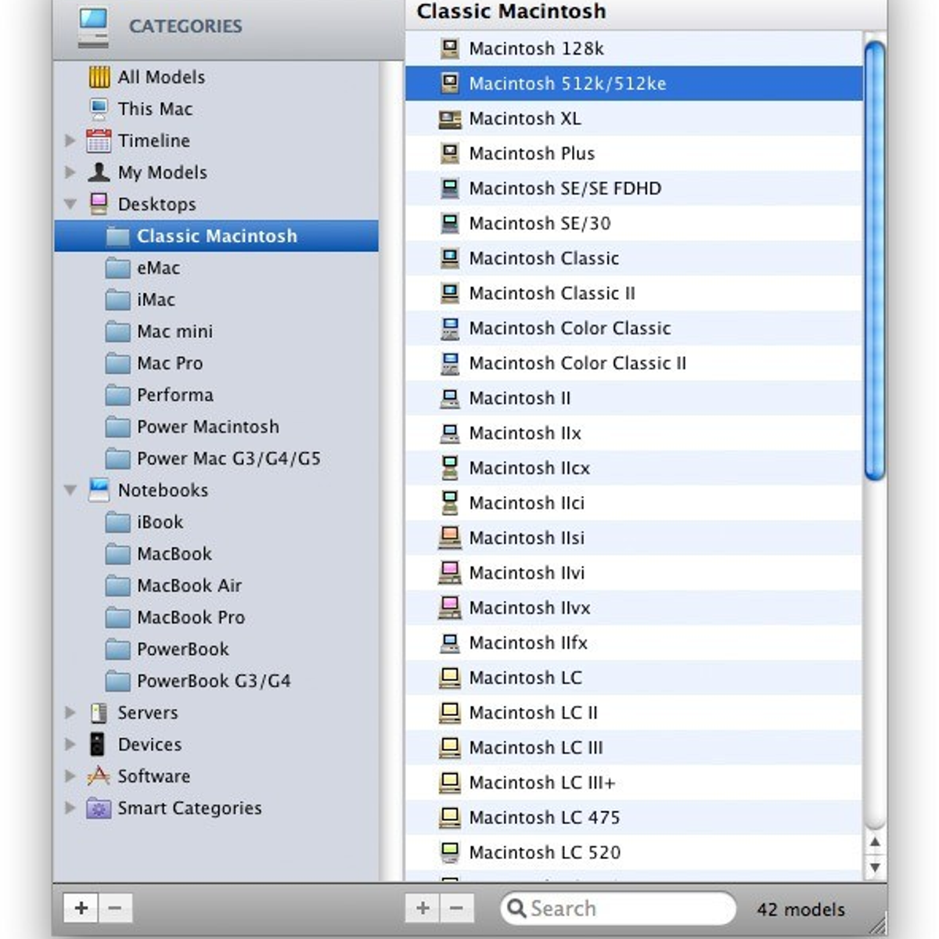Screen dimensions: 939x939
Task: Click the Software applications icon
Action: coord(99,776)
